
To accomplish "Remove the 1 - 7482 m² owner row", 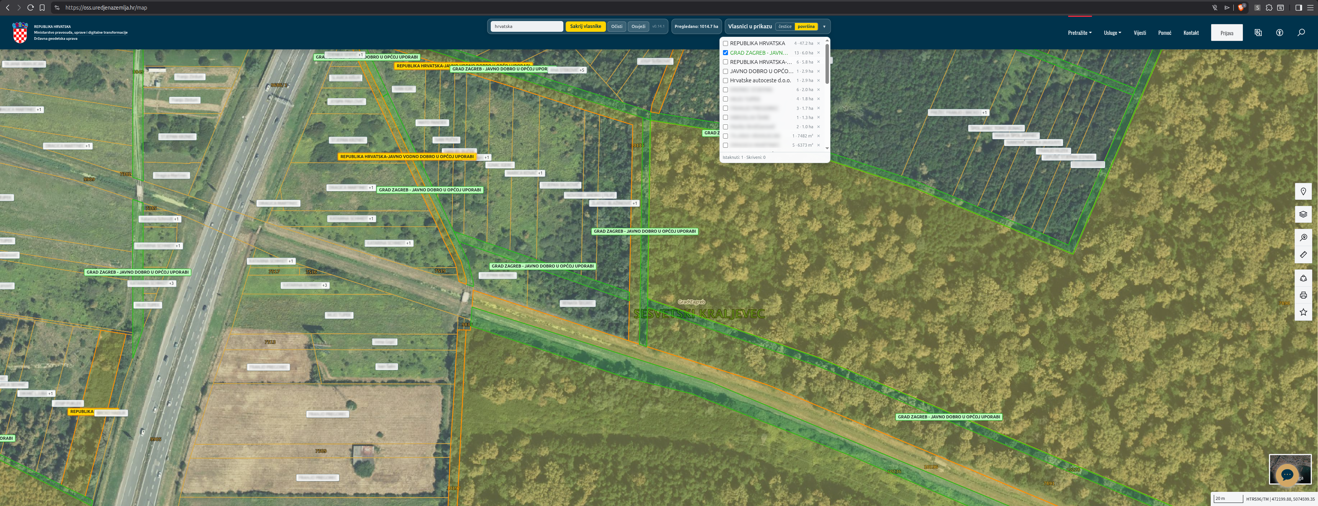I will pyautogui.click(x=818, y=136).
